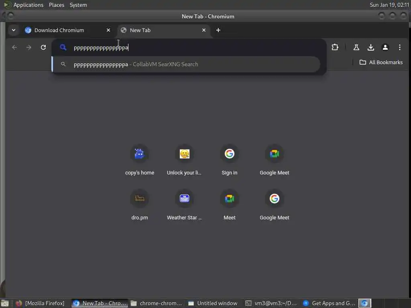Viewport: 411px width, 308px height.
Task: Open the three-dot Chromium menu
Action: (399, 47)
